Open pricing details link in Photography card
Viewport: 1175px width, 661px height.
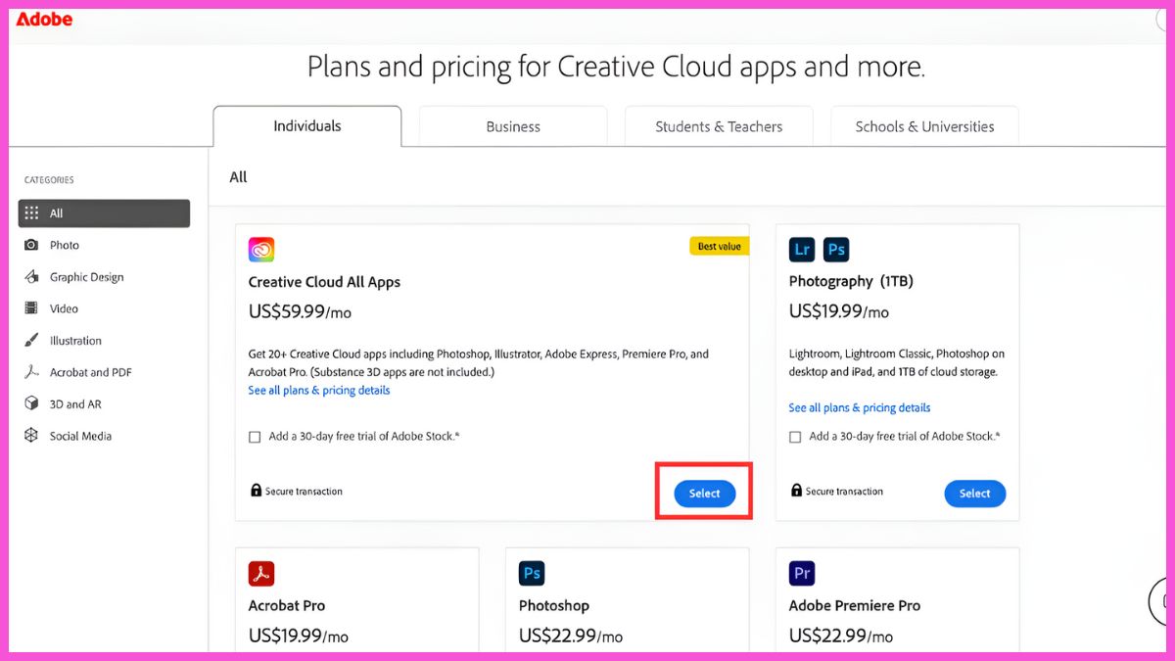tap(860, 407)
